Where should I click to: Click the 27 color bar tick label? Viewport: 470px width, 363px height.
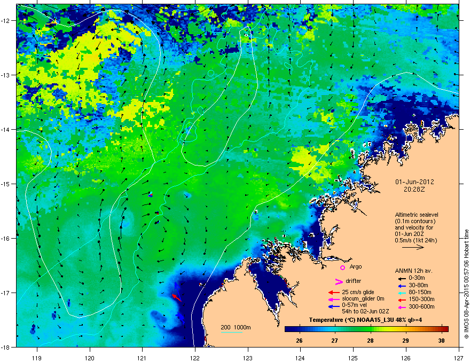click(x=335, y=341)
